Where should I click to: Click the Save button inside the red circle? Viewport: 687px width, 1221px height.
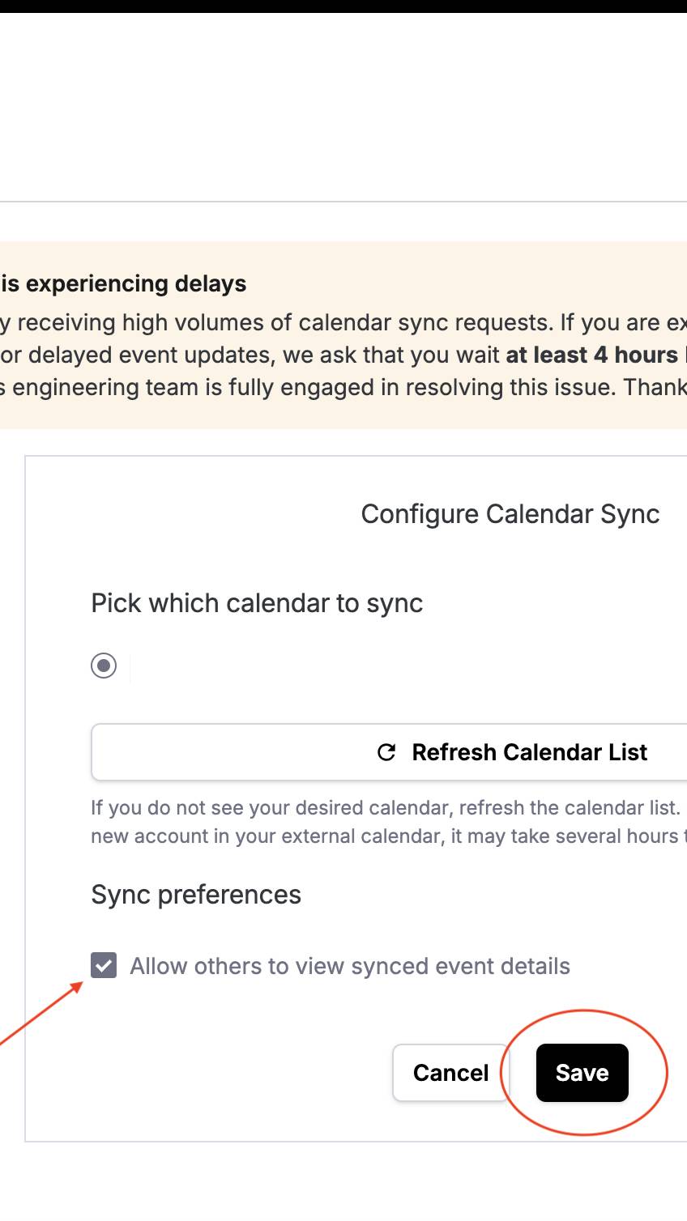pos(582,1072)
